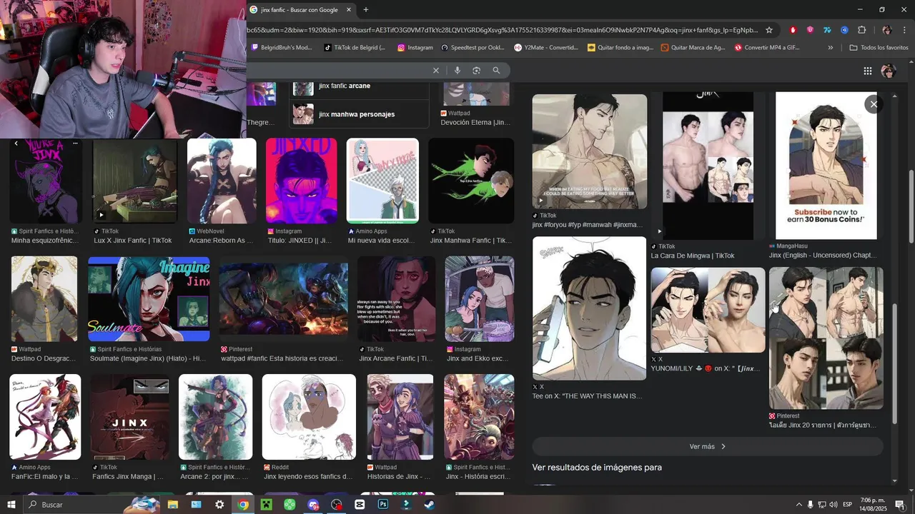The height and width of the screenshot is (514, 915).
Task: Open File Explorer from the taskbar
Action: tap(173, 504)
